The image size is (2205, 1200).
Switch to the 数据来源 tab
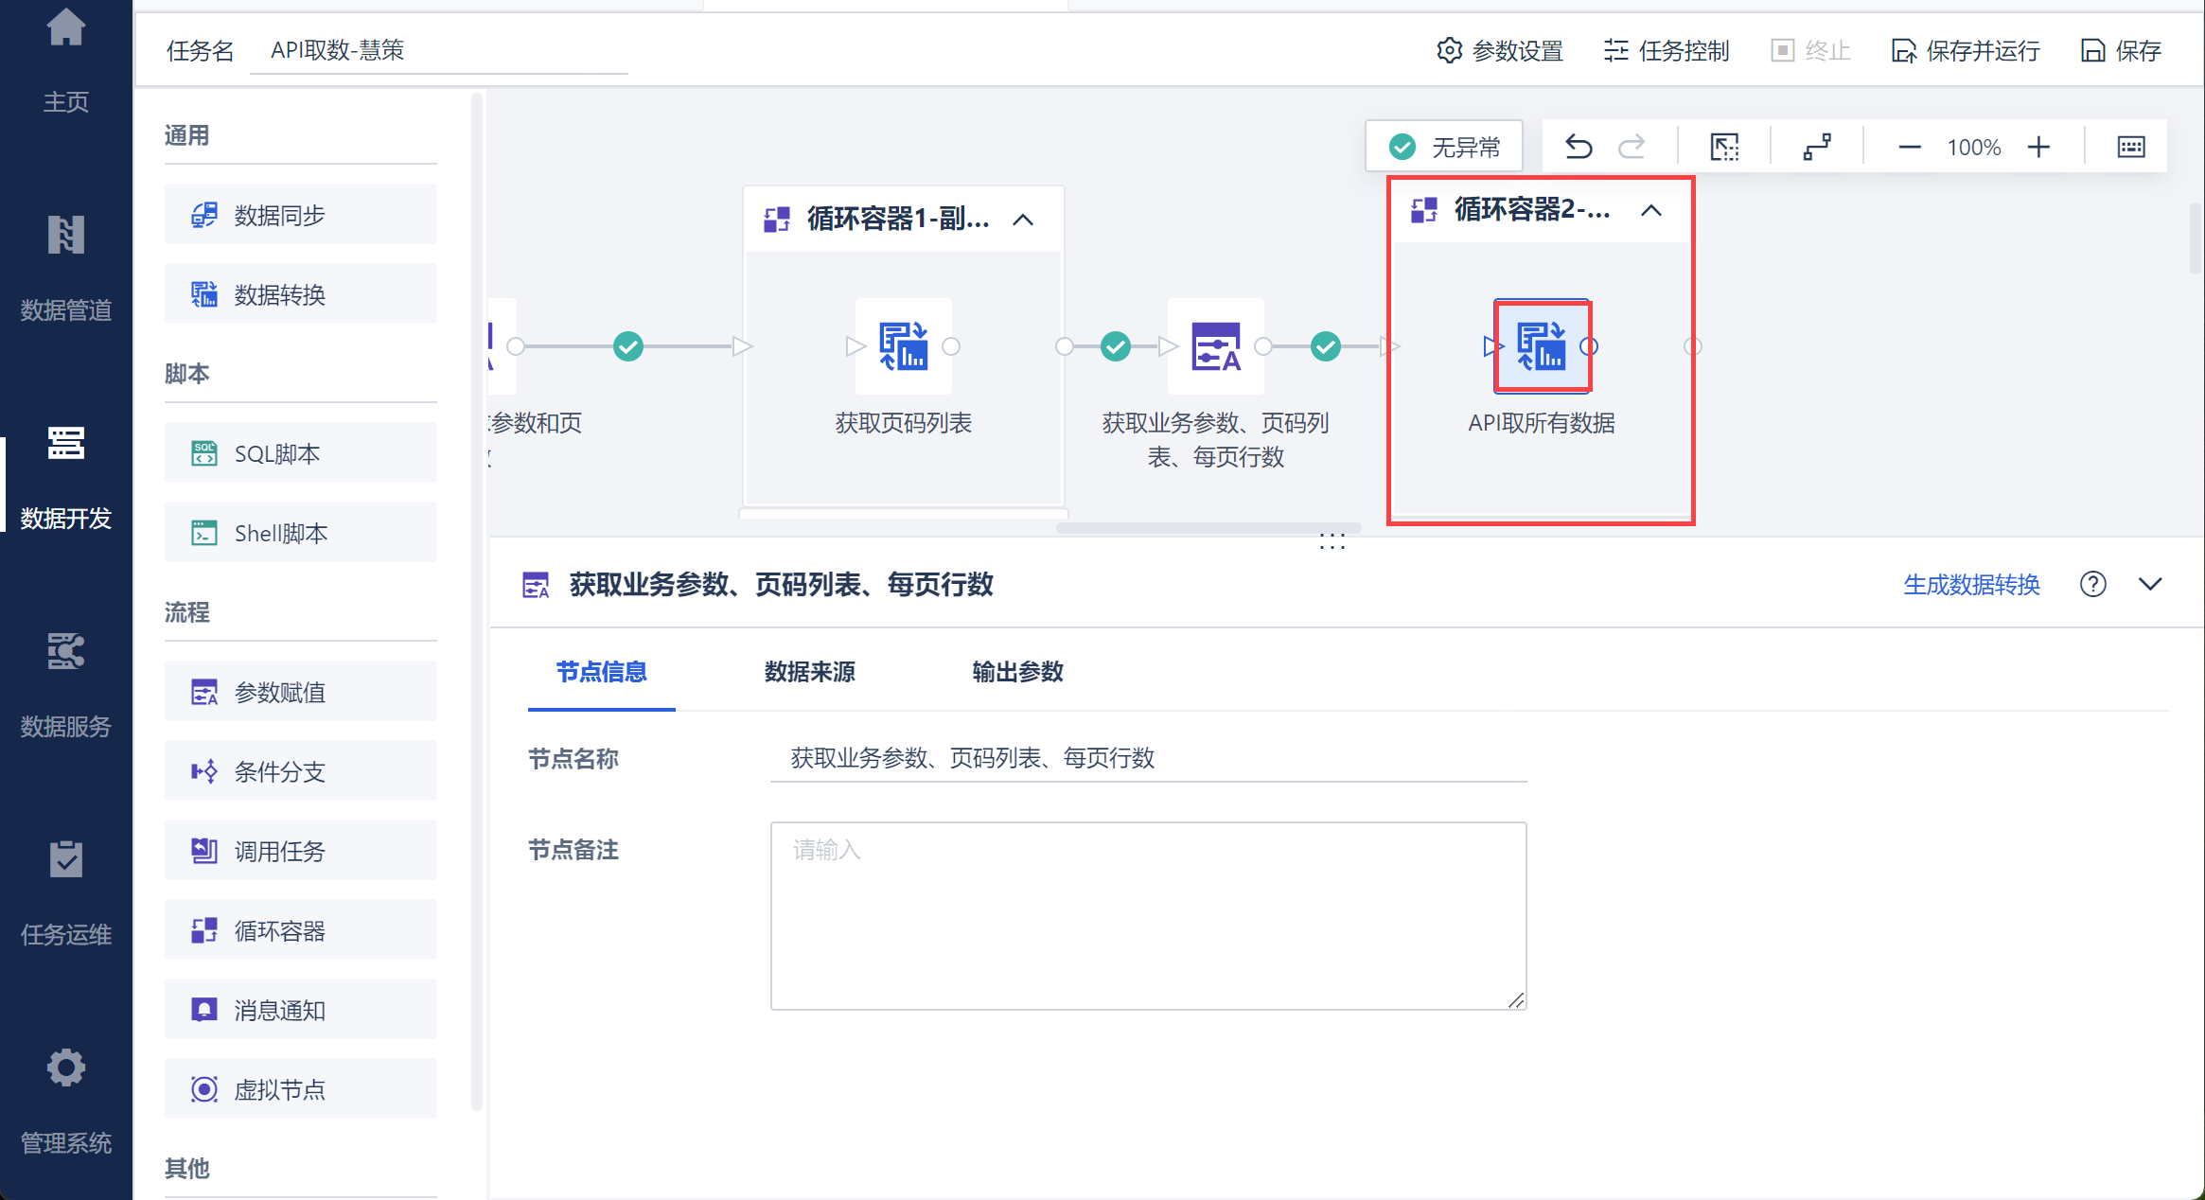809,672
